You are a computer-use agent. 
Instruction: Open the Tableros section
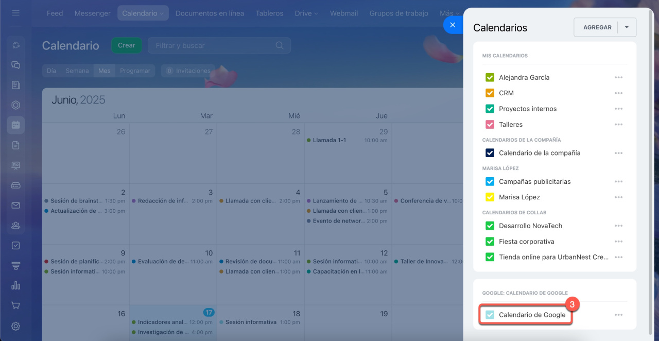[269, 13]
